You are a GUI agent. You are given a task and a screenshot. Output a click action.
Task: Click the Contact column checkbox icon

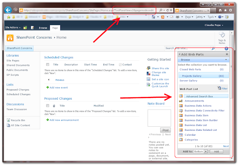(x=120, y=65)
